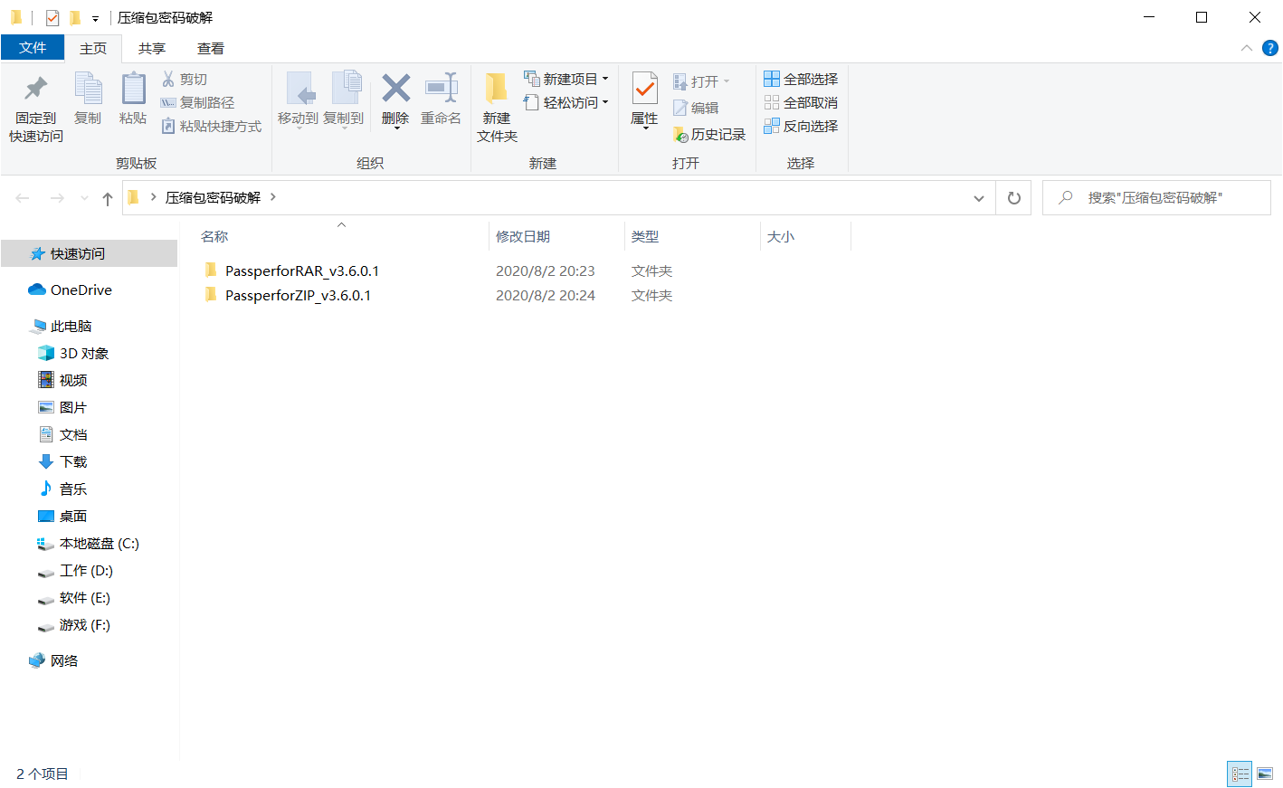Screen dimensions: 1283x788
Task: Select all items with 全部选择
Action: coord(801,79)
